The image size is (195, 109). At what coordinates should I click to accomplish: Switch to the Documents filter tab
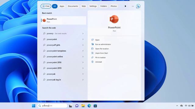tap(73, 6)
